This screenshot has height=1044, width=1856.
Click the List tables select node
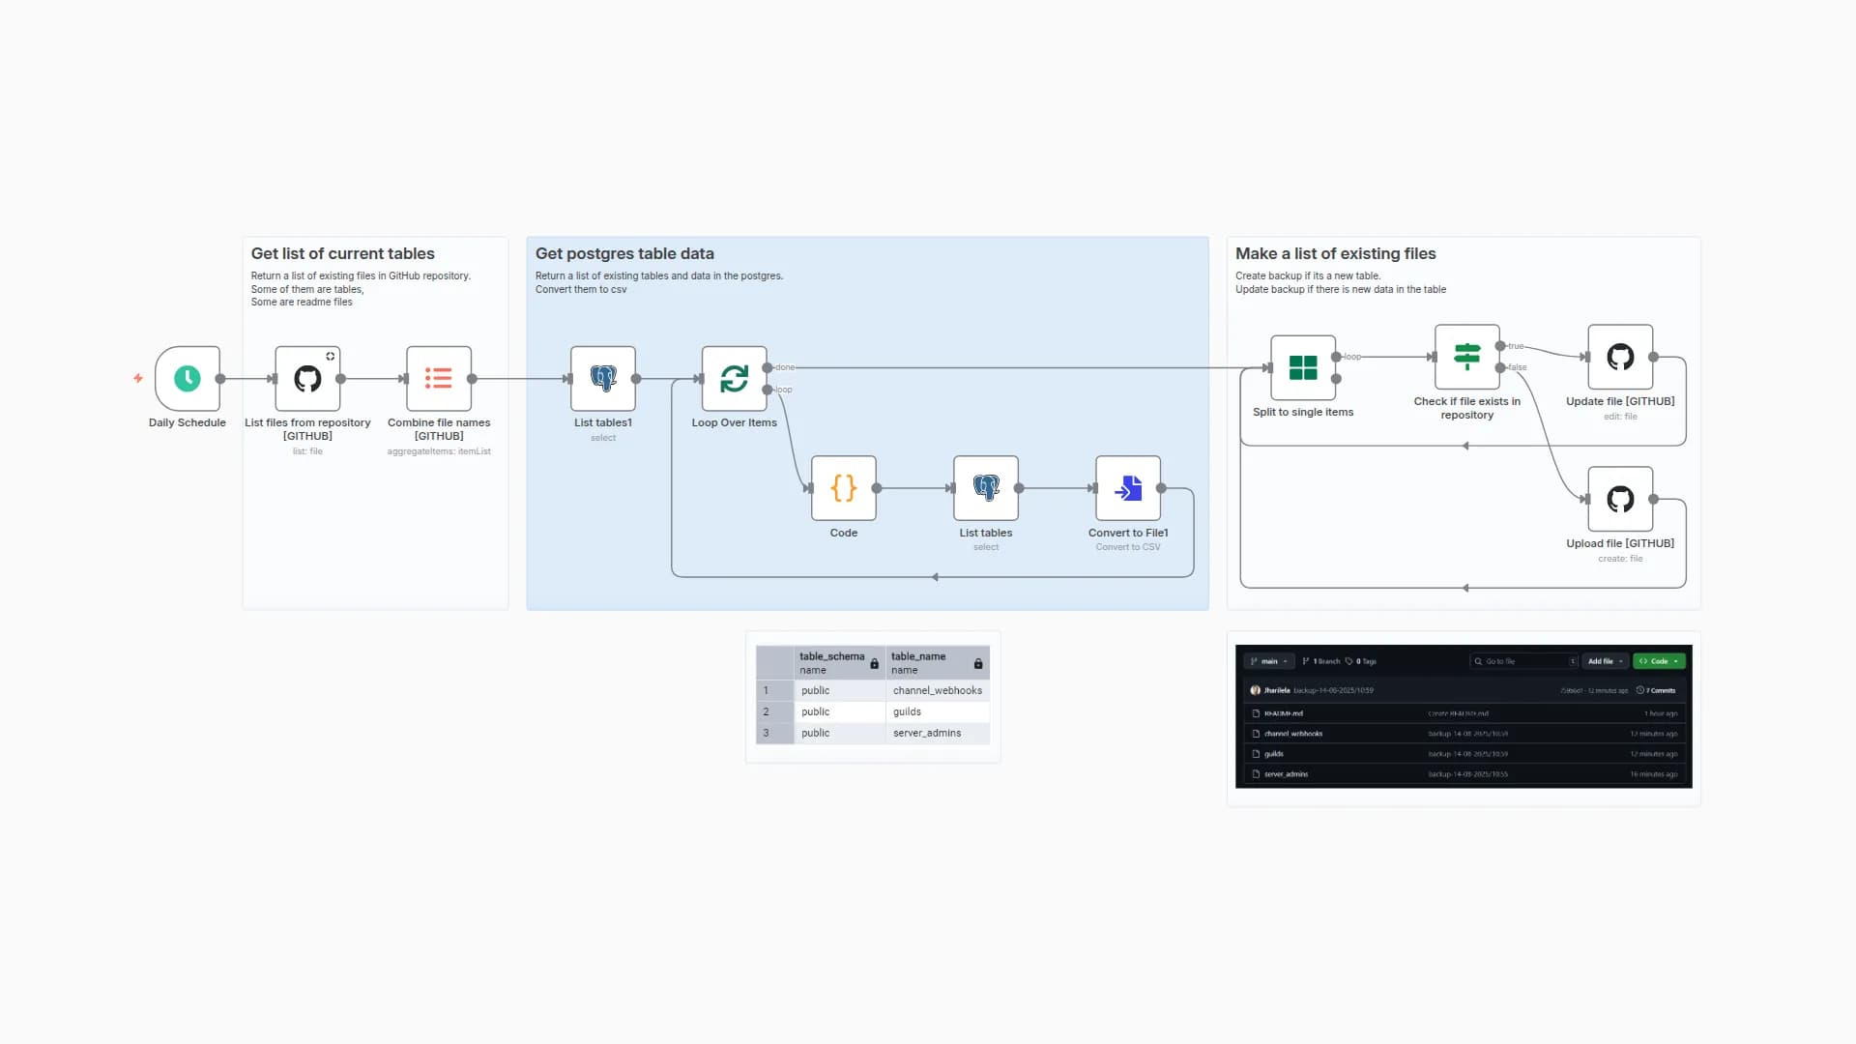coord(985,488)
